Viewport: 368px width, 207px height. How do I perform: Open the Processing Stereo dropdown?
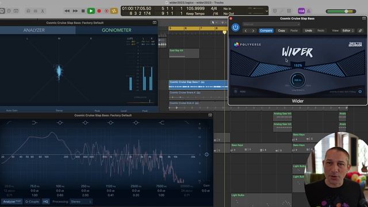tap(81, 201)
